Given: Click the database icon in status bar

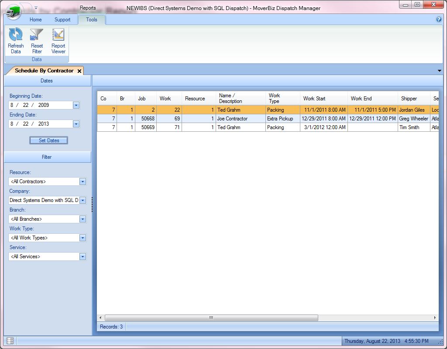Looking at the screenshot, I should (10, 341).
